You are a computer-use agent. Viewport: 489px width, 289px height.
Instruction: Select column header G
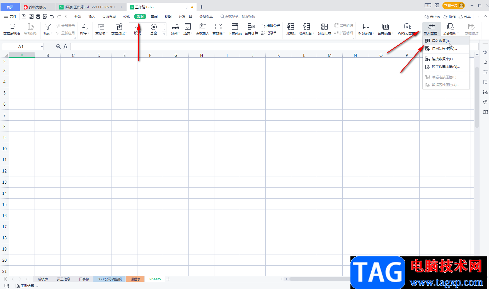coord(176,55)
